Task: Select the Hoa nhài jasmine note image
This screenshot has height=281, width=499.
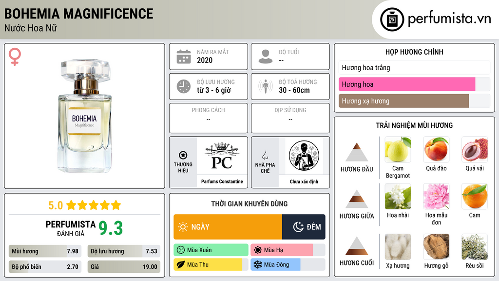Action: coord(398,196)
